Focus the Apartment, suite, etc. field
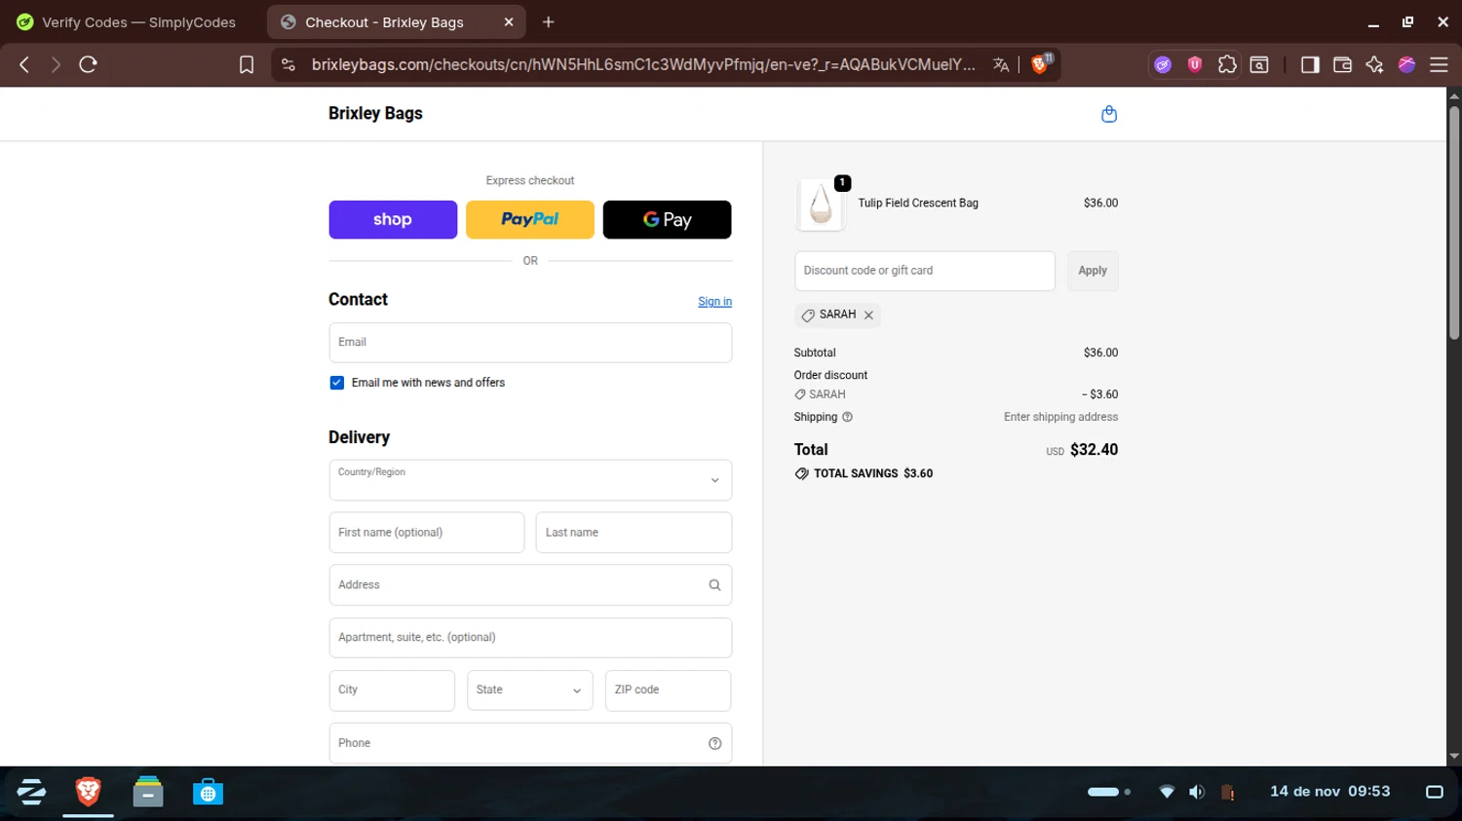1462x821 pixels. (x=530, y=638)
